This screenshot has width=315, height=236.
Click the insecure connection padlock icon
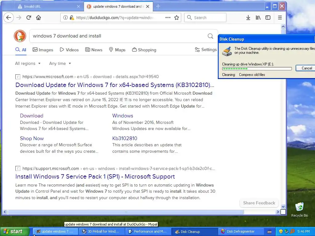click(x=72, y=18)
